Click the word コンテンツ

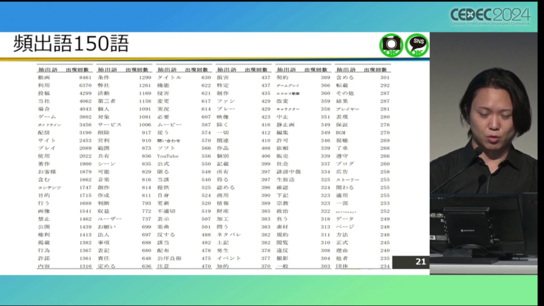49,188
